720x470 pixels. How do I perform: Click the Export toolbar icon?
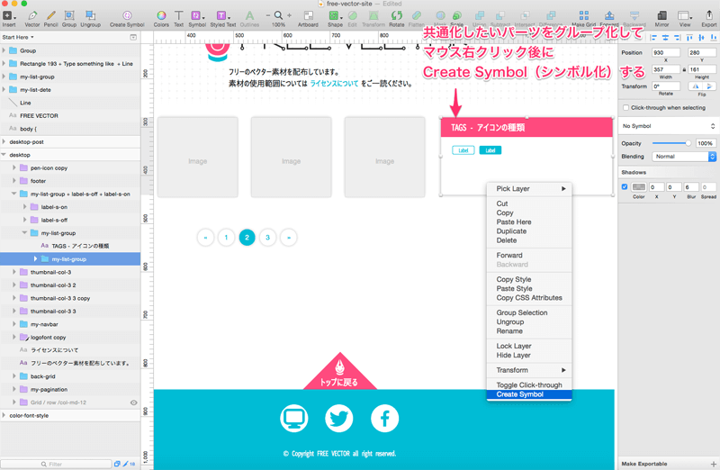tap(708, 16)
